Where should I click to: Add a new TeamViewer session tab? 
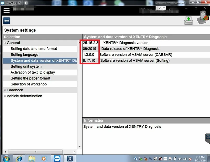pos(26,3)
